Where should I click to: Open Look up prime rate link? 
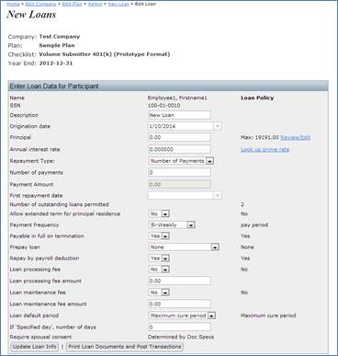[265, 149]
